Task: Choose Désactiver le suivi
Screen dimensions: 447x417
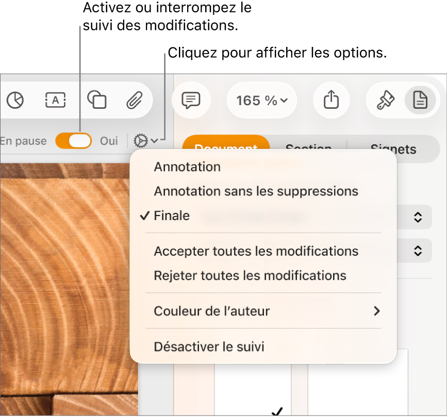Action: click(x=263, y=347)
